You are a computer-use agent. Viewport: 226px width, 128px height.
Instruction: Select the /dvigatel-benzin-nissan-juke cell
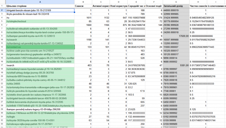pos(40,10)
